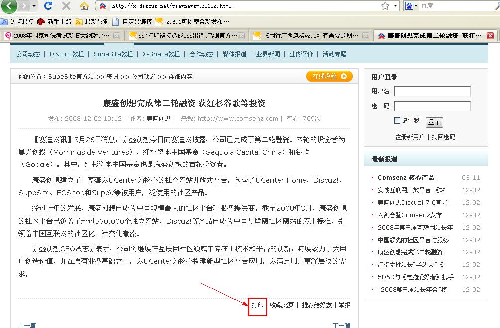Open the 5D6D与《电脑爱好者》携手 news item
The image size is (500, 328).
point(415,277)
